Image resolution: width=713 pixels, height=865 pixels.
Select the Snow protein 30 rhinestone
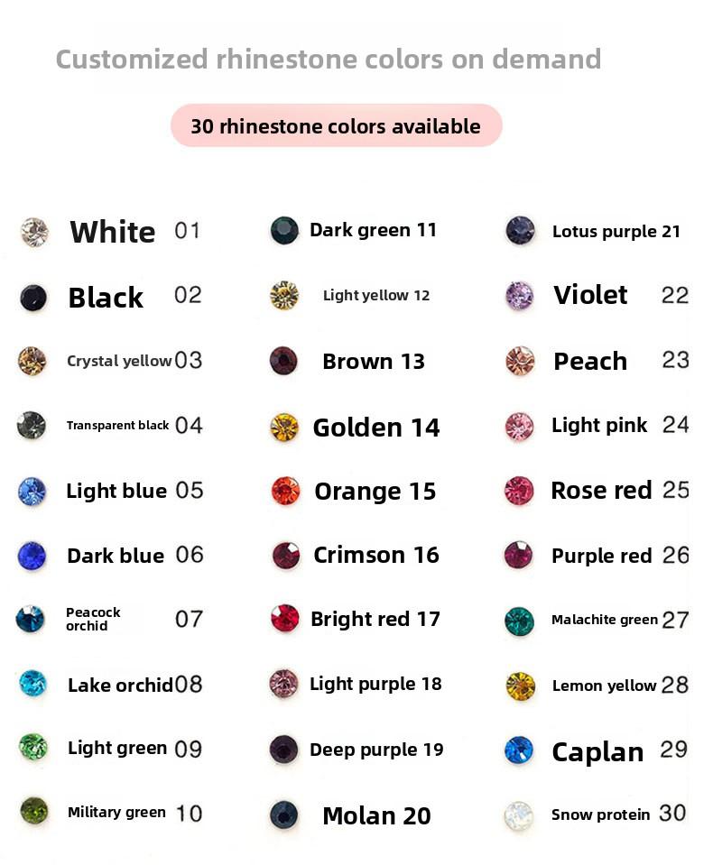[x=520, y=815]
